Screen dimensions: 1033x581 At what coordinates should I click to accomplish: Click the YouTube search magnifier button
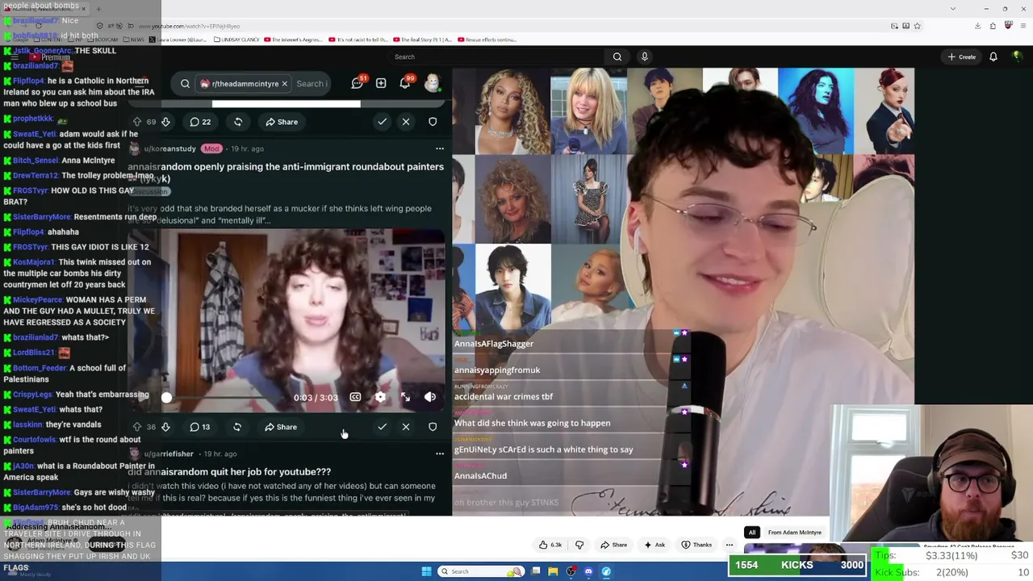point(617,56)
